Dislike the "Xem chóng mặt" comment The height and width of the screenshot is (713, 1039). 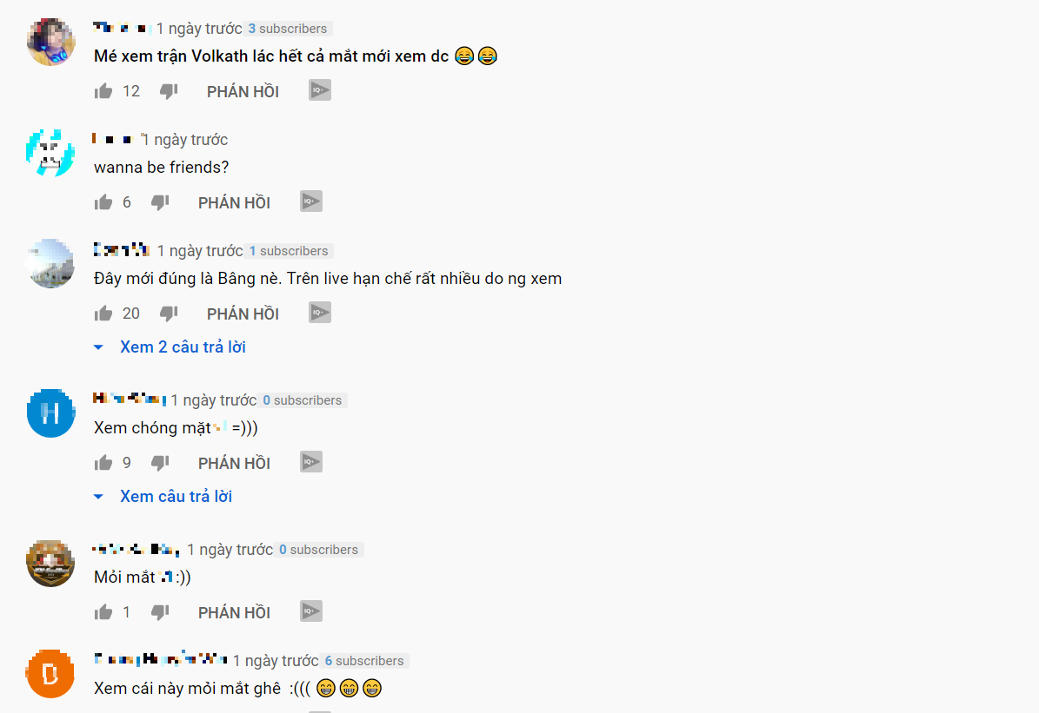160,463
